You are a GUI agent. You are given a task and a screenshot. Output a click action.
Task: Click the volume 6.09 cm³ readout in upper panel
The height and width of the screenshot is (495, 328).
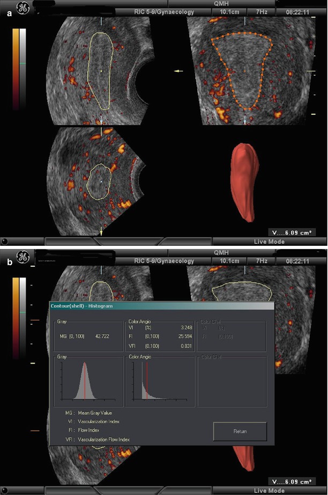pos(293,232)
